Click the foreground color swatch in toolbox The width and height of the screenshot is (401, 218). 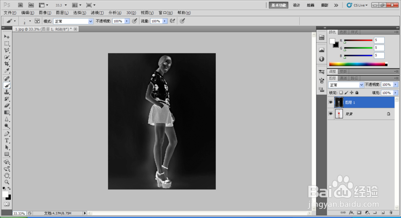click(5, 194)
